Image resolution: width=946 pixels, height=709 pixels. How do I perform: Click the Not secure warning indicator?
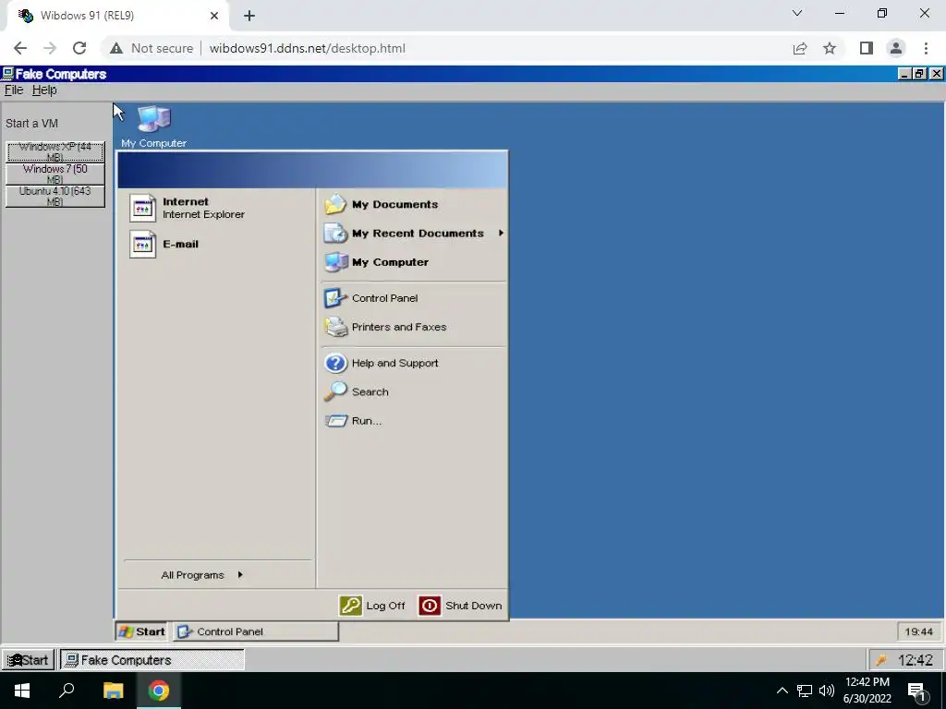152,48
